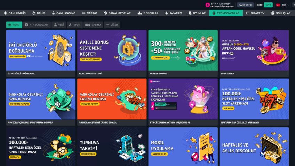
Task: Open the Giriş login link
Action: click(x=260, y=5)
